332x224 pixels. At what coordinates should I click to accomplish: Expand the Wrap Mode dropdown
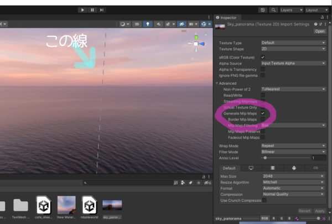[x=293, y=145]
